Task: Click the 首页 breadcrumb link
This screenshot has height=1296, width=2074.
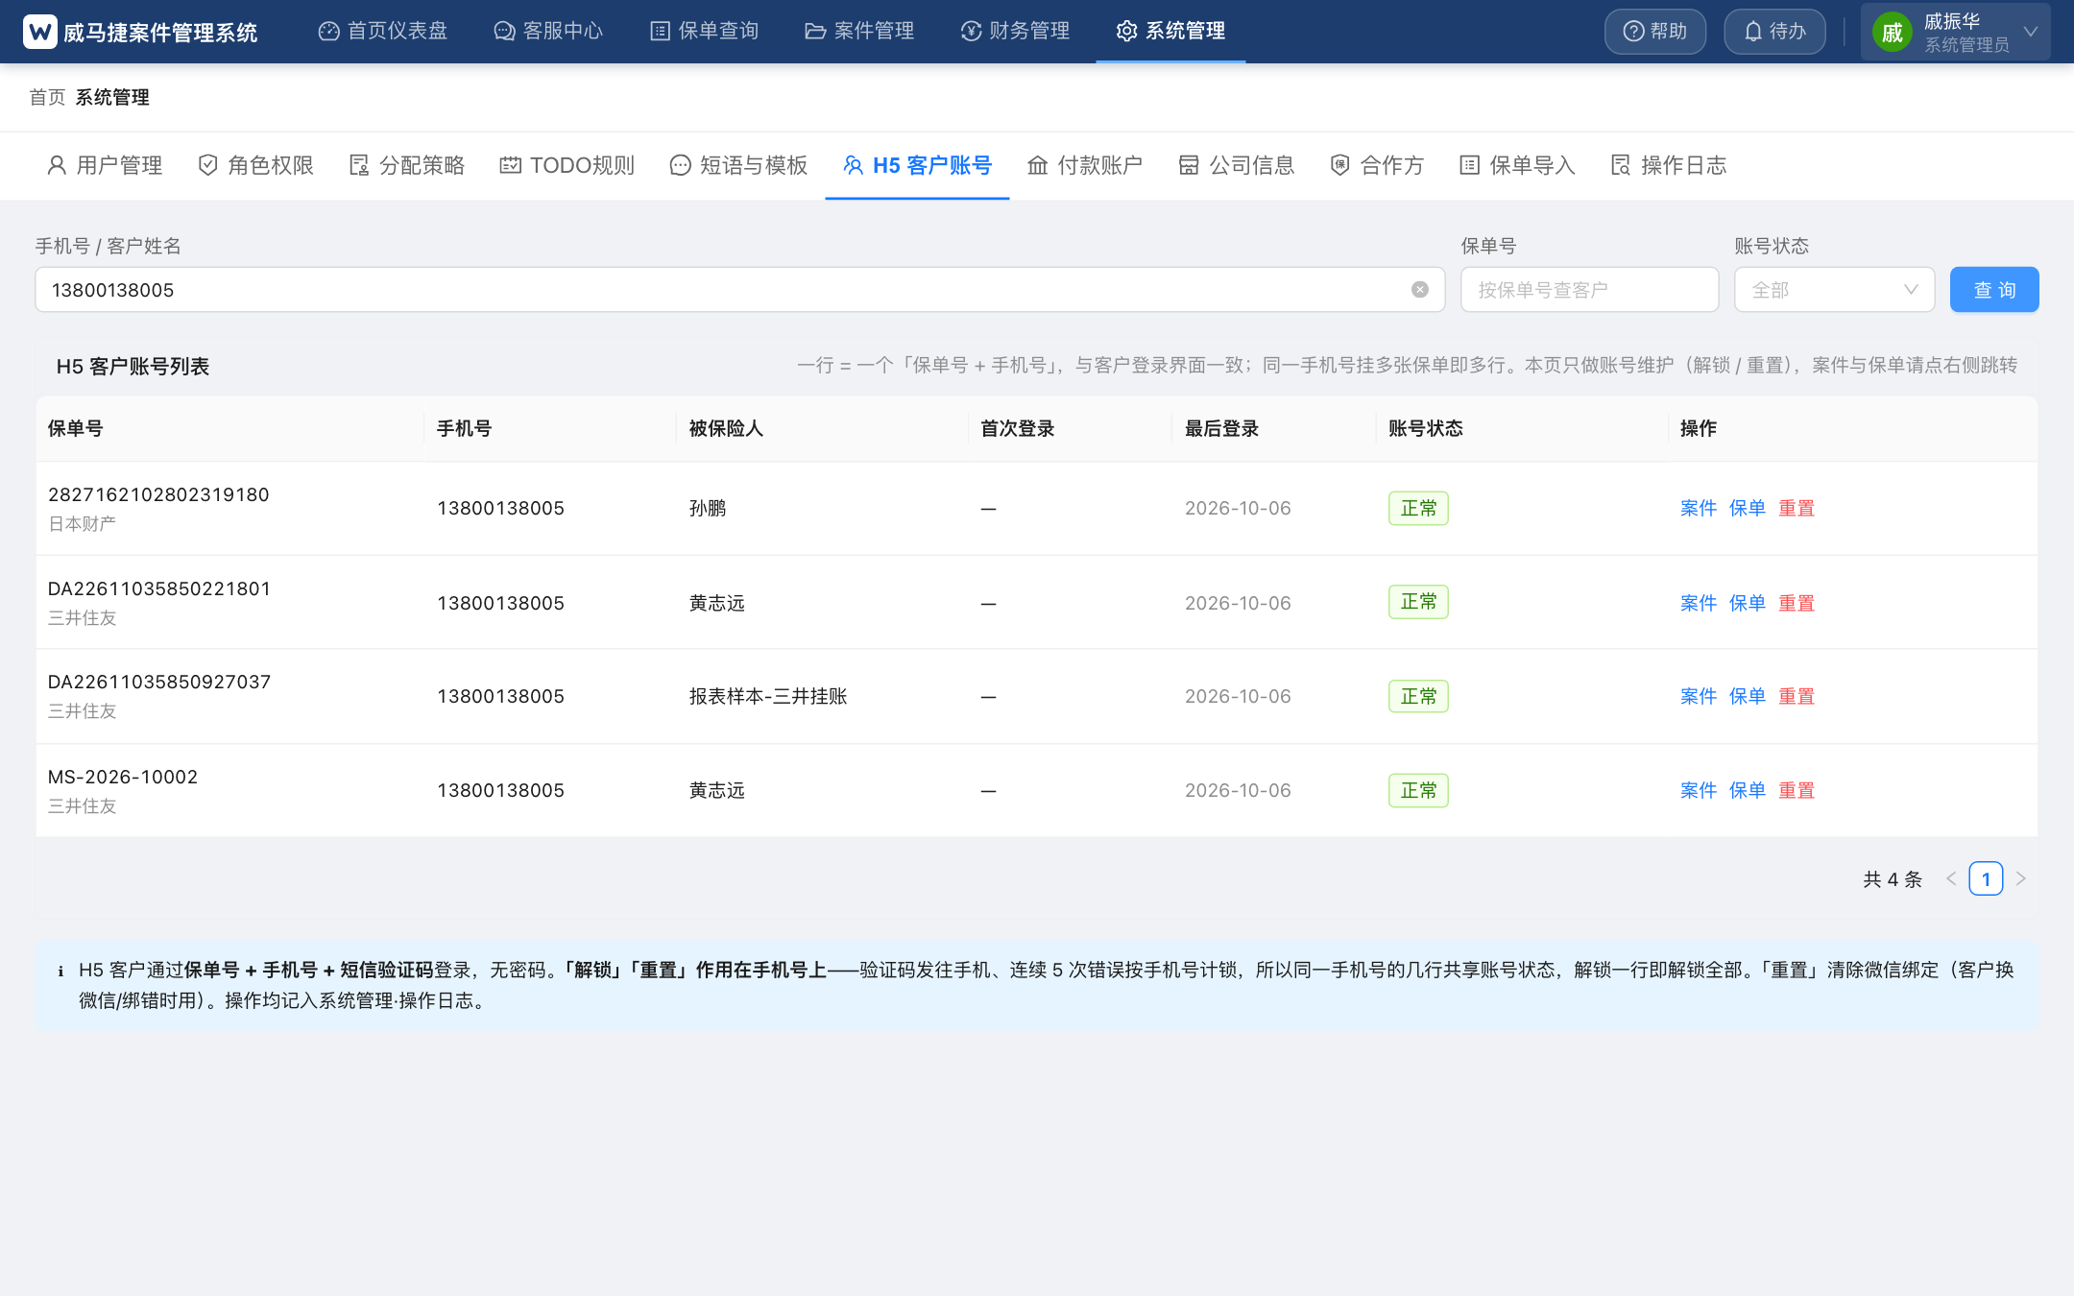Action: click(x=47, y=98)
